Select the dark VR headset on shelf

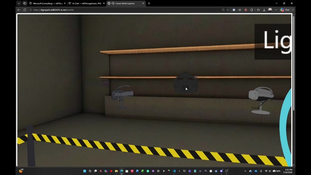(186, 83)
